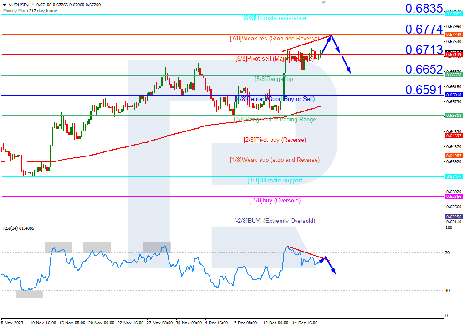
Task: Click the RSI 70 level scale label
Action: [448, 253]
